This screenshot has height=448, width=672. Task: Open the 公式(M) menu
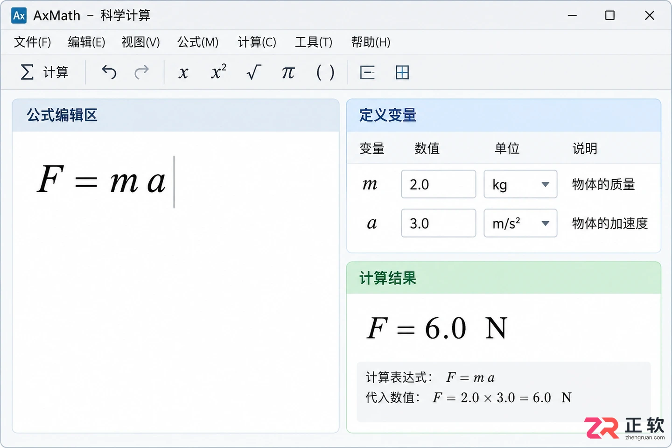(x=198, y=42)
